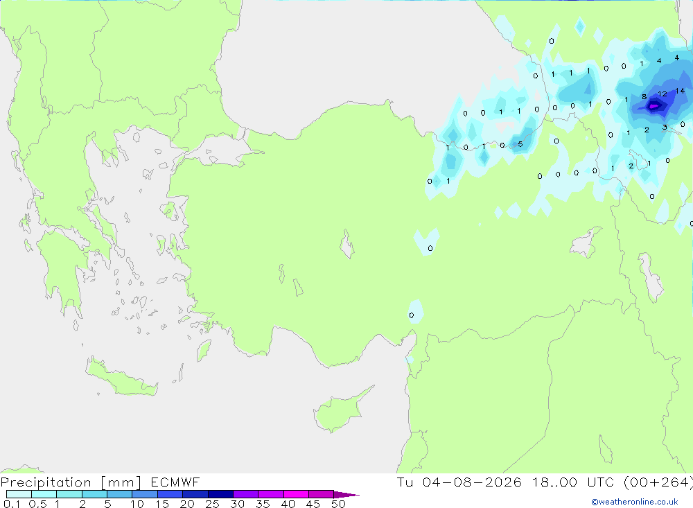Click the '0.1' legend scale label
The height and width of the screenshot is (508, 693).
[x=11, y=504]
